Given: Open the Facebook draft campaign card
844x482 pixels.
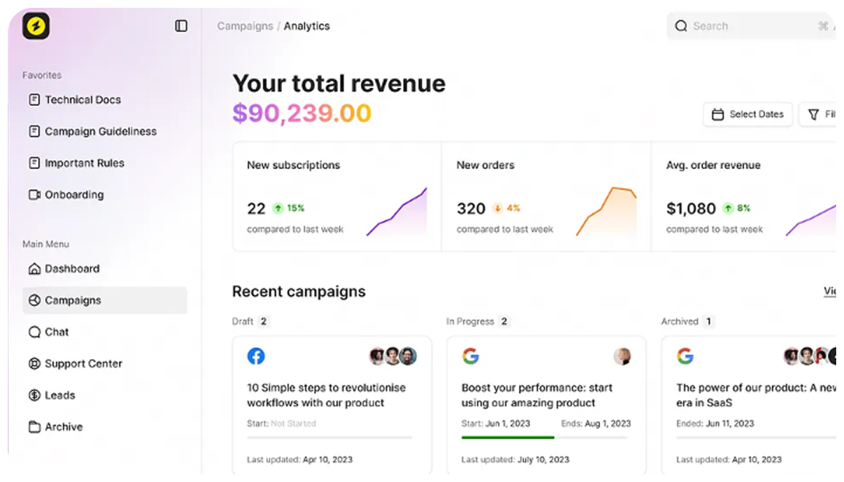Looking at the screenshot, I should [x=331, y=405].
